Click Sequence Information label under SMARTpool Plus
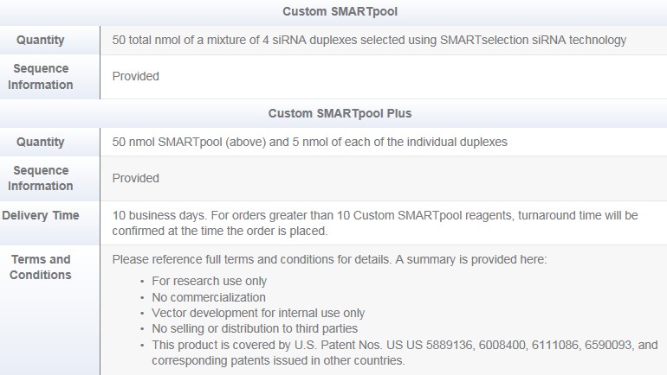 coord(41,178)
